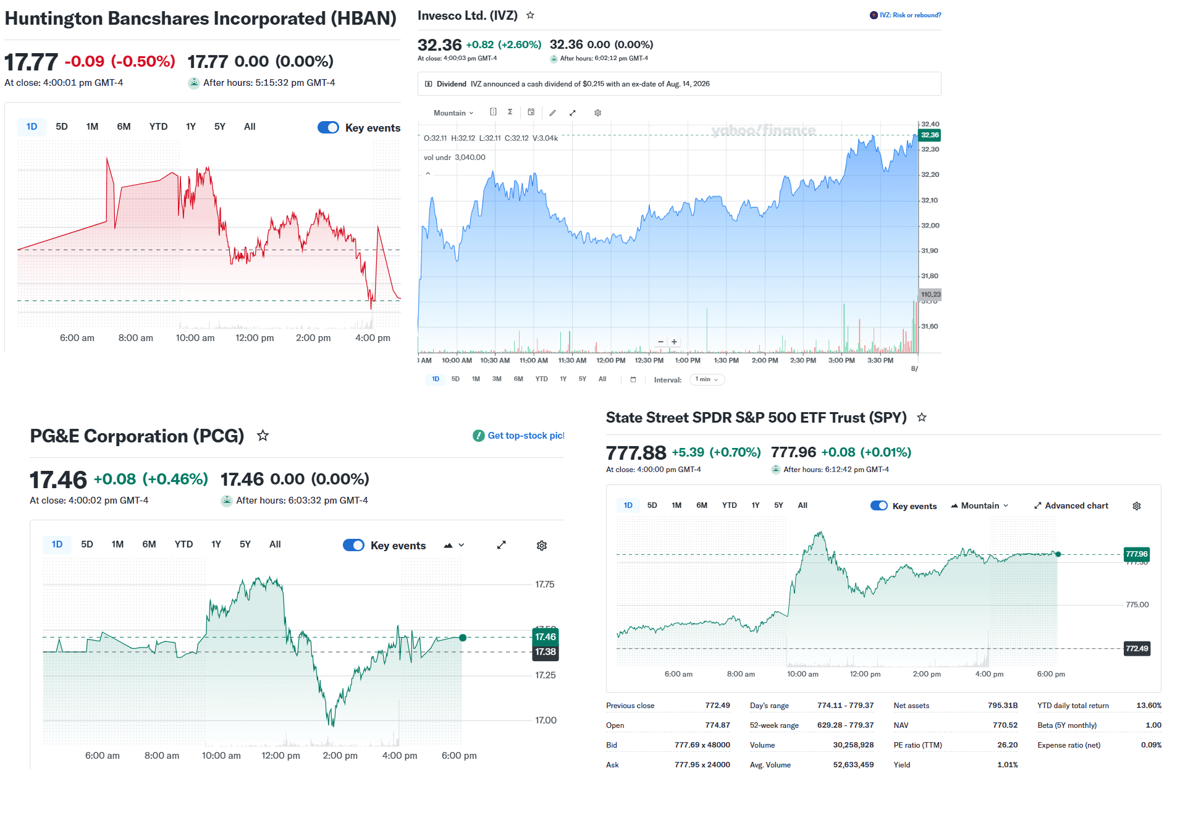The width and height of the screenshot is (1201, 828).
Task: Click the plus zoom-in button on IVZ chart
Action: [674, 342]
